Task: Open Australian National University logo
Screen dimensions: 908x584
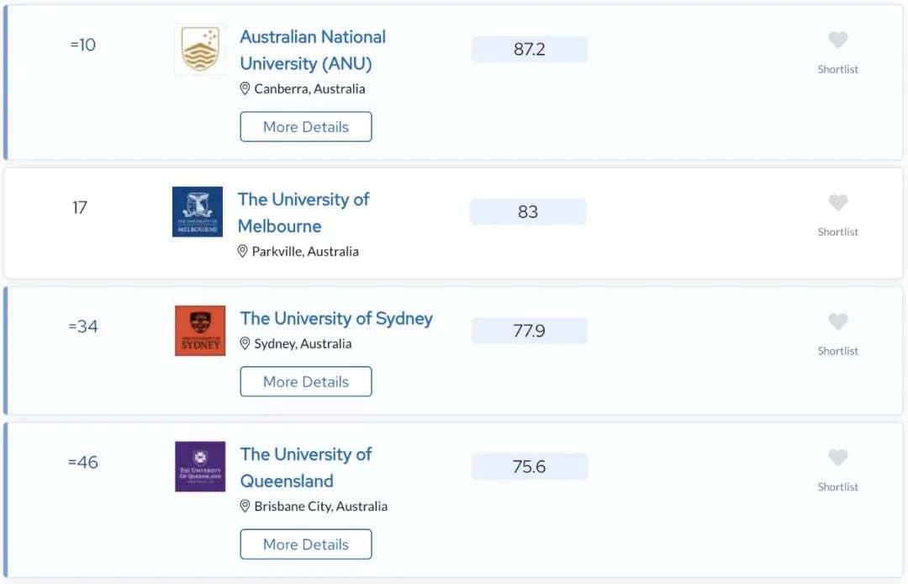Action: click(200, 50)
